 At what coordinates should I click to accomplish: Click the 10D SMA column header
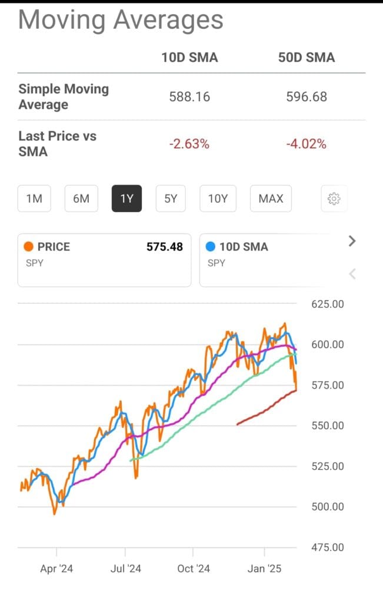pos(189,57)
